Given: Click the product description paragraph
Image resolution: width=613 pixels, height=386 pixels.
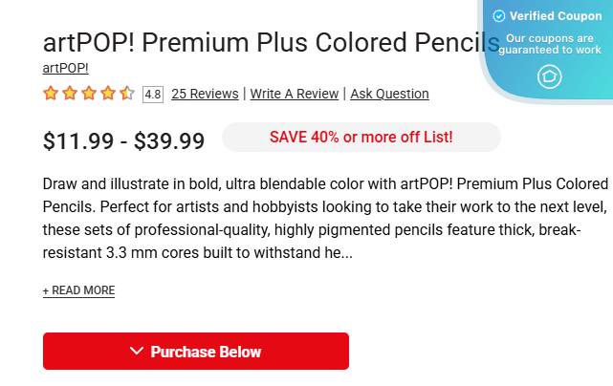Looking at the screenshot, I should tap(325, 218).
